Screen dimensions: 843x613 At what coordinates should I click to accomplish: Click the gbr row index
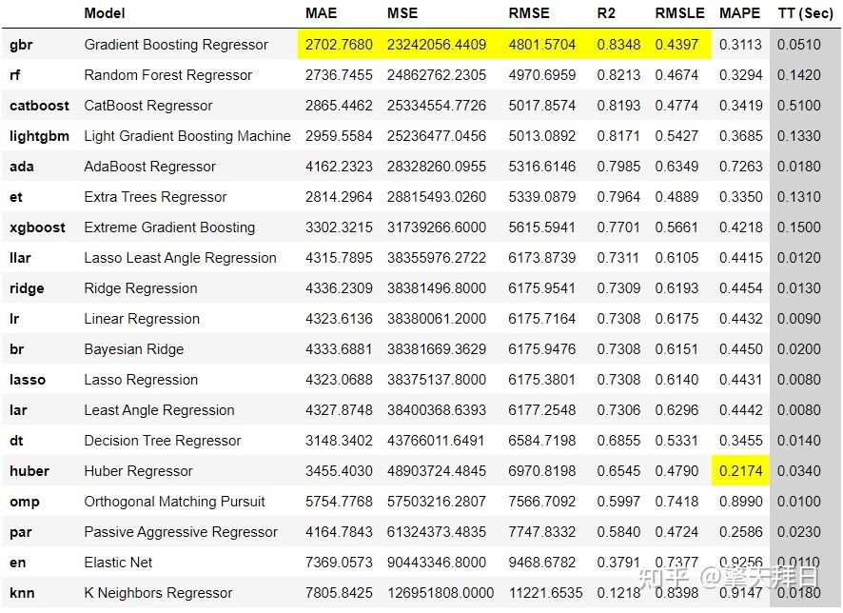point(21,45)
